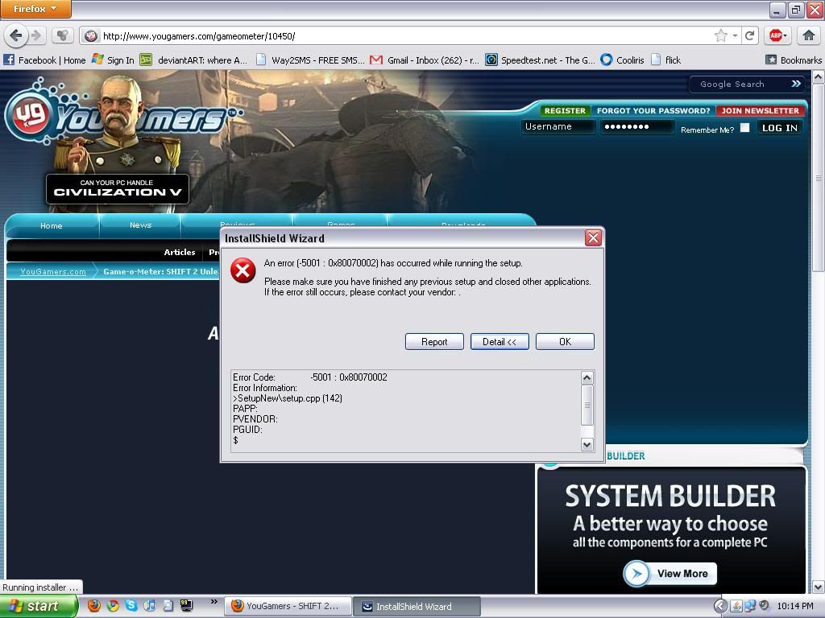Viewport: 825px width, 618px height.
Task: Click the Username input field
Action: [558, 127]
